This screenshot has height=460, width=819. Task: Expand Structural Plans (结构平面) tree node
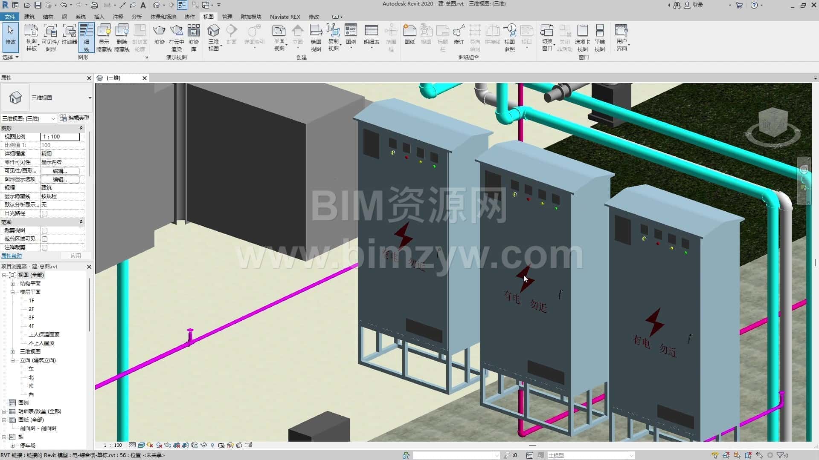click(x=12, y=284)
